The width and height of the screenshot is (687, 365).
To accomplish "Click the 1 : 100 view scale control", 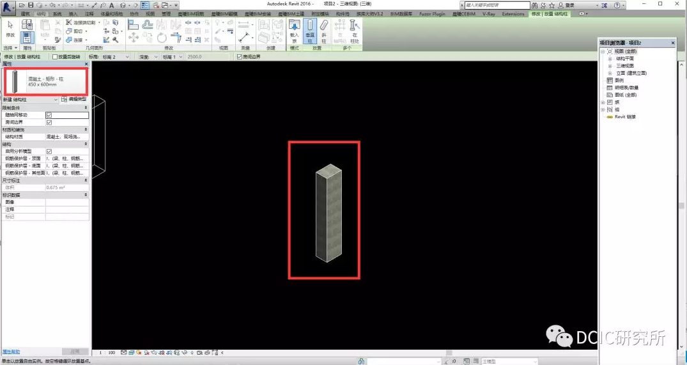I will coord(107,353).
